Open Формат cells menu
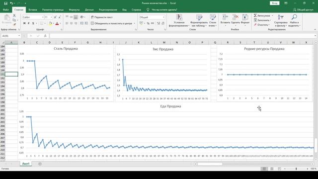 [x=245, y=20]
